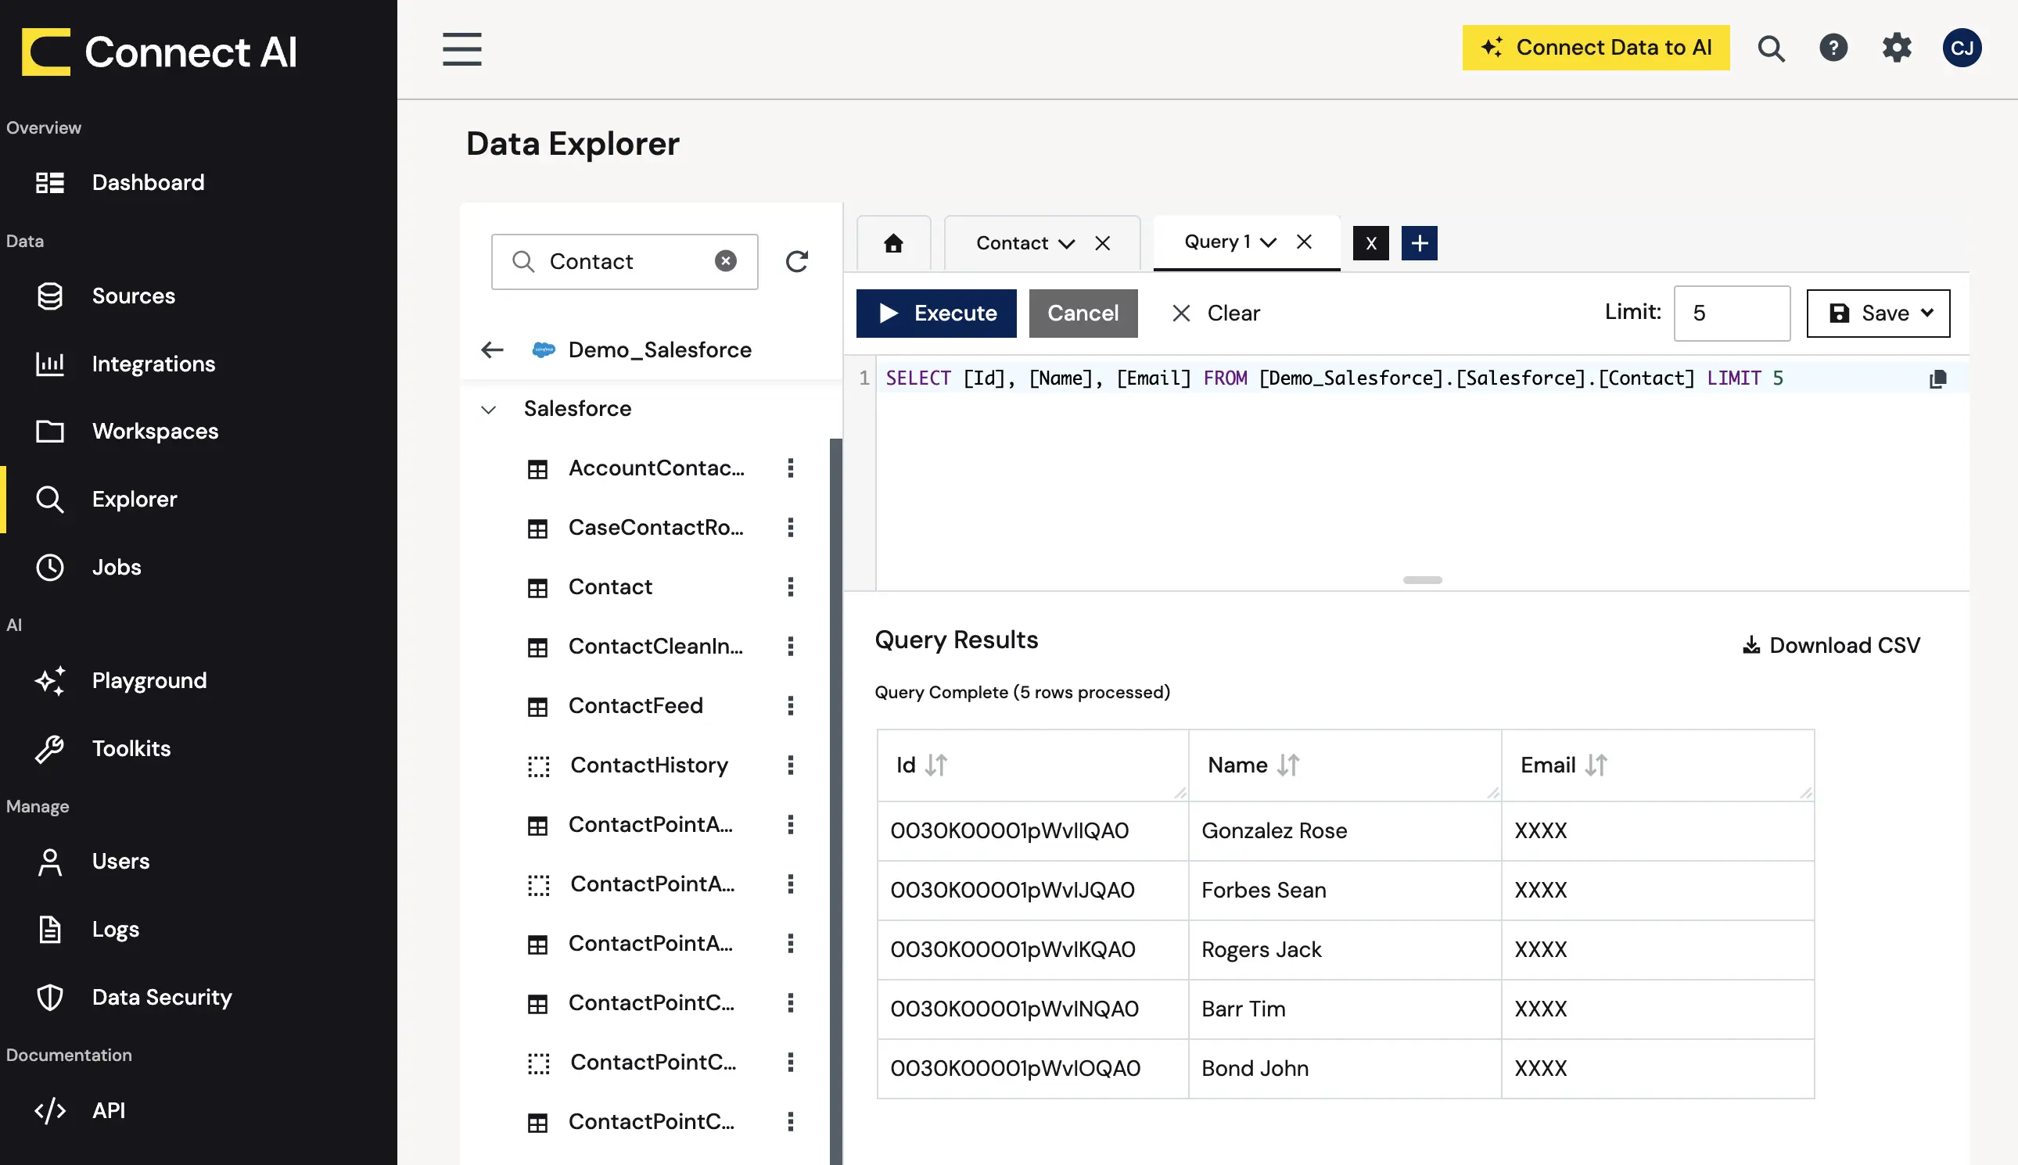The height and width of the screenshot is (1165, 2018).
Task: Open options menu for CaseContactRo... table
Action: pyautogui.click(x=790, y=527)
